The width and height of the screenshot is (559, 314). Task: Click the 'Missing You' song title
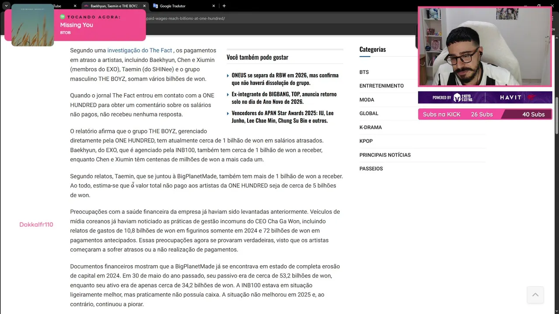[x=76, y=25]
